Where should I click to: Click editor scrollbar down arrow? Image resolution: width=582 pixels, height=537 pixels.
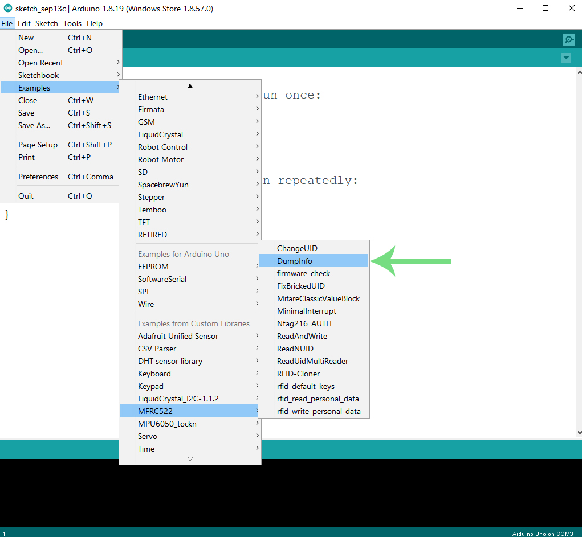579,432
